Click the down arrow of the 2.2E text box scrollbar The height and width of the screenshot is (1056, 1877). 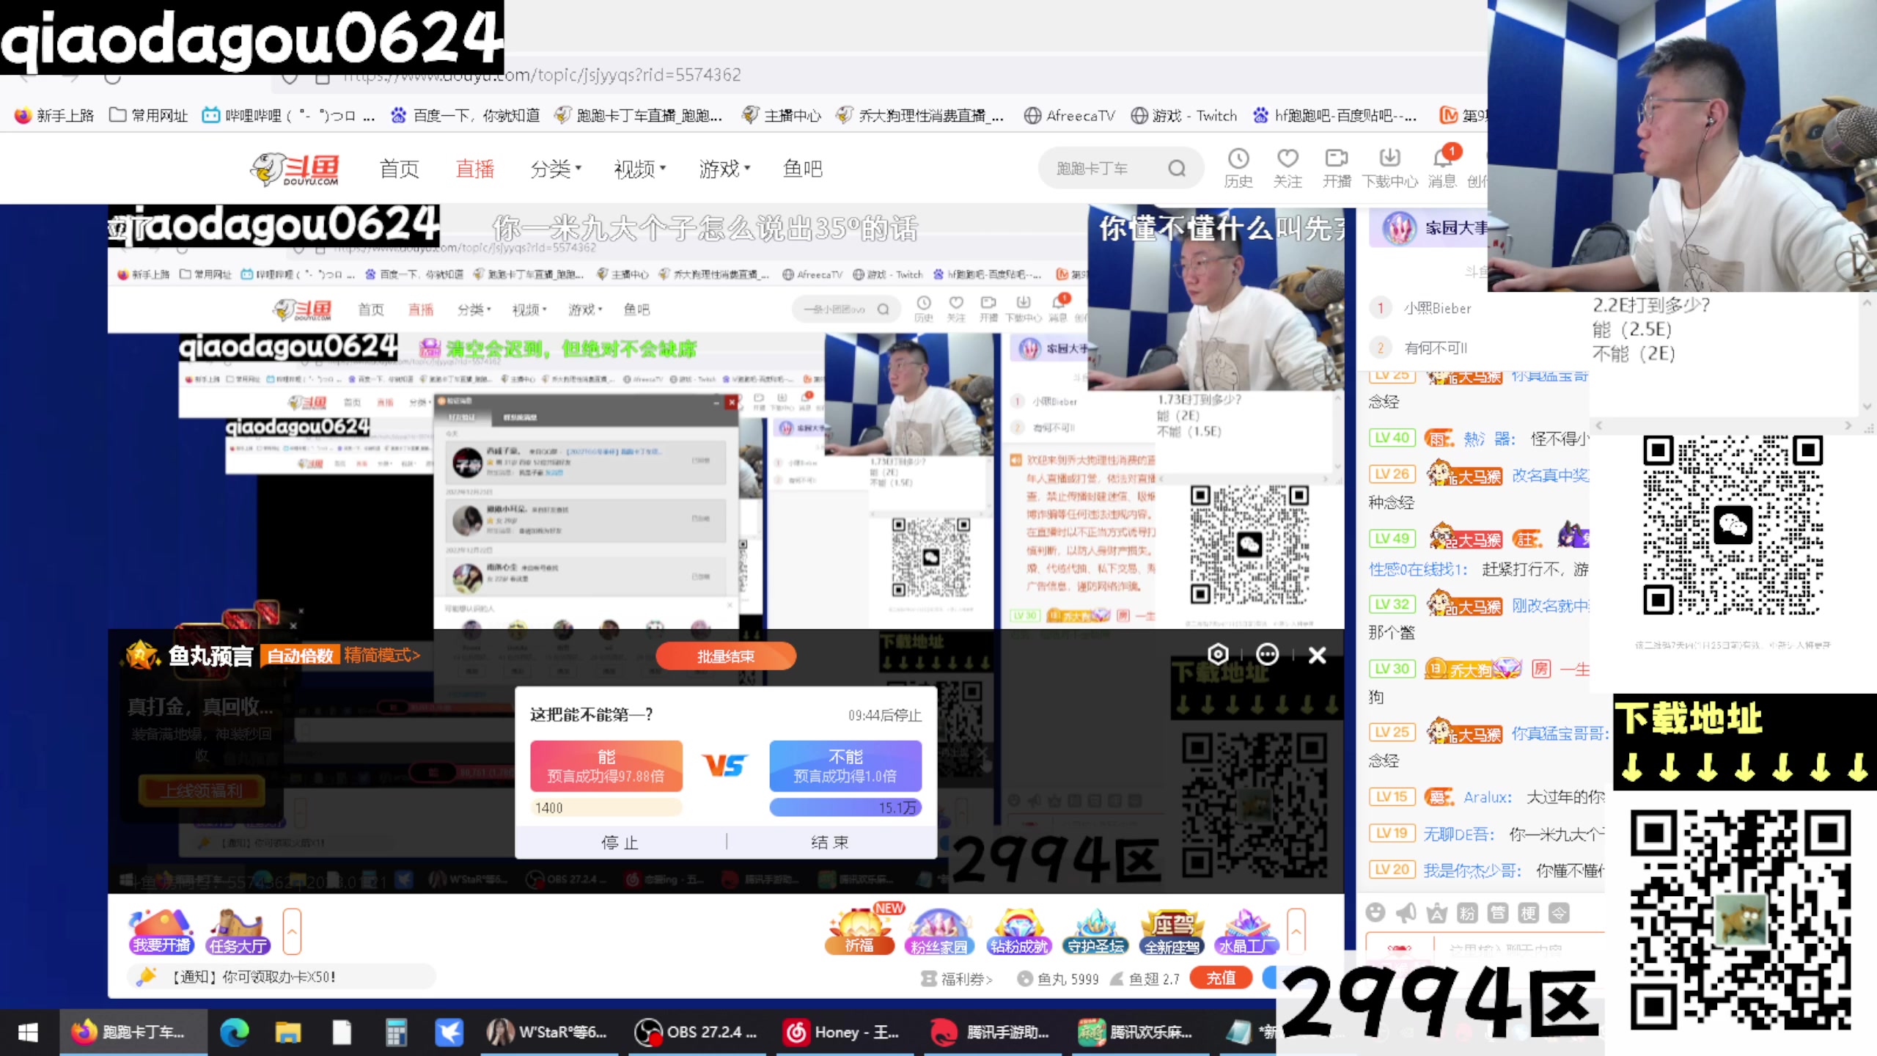click(1867, 406)
